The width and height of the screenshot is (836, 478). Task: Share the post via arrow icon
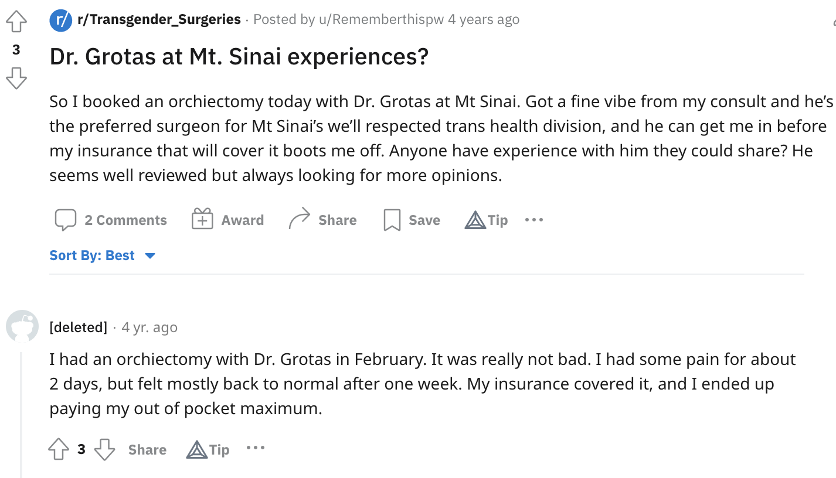(322, 220)
